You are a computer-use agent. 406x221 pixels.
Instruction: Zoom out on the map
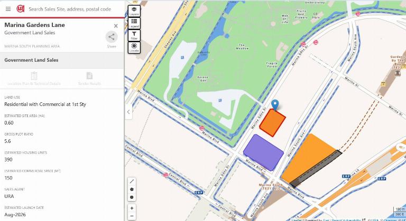(x=132, y=216)
